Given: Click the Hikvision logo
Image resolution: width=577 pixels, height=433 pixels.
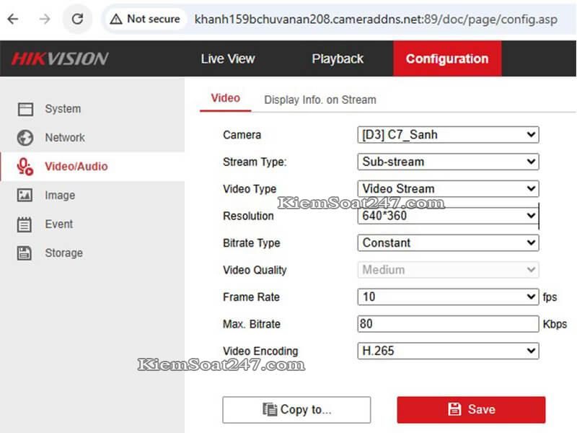Looking at the screenshot, I should pyautogui.click(x=60, y=59).
